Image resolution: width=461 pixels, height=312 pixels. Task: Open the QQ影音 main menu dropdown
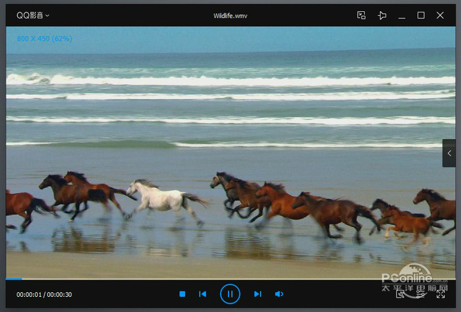point(32,15)
